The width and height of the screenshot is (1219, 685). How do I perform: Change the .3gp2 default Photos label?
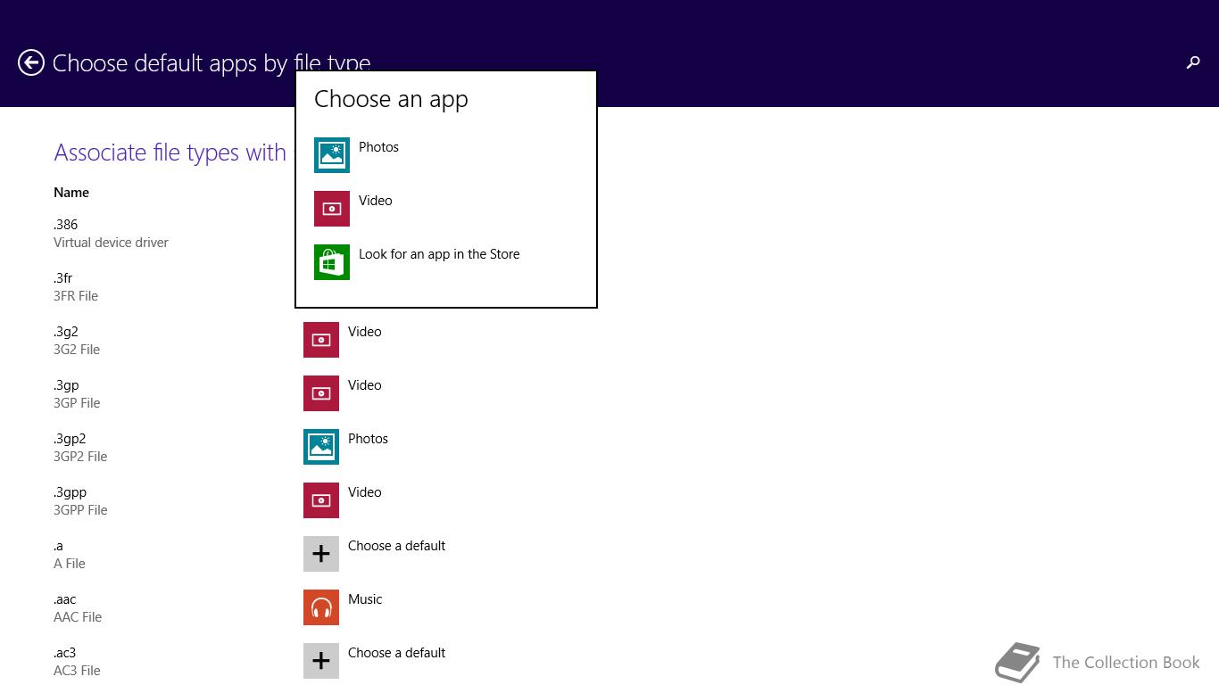(368, 439)
